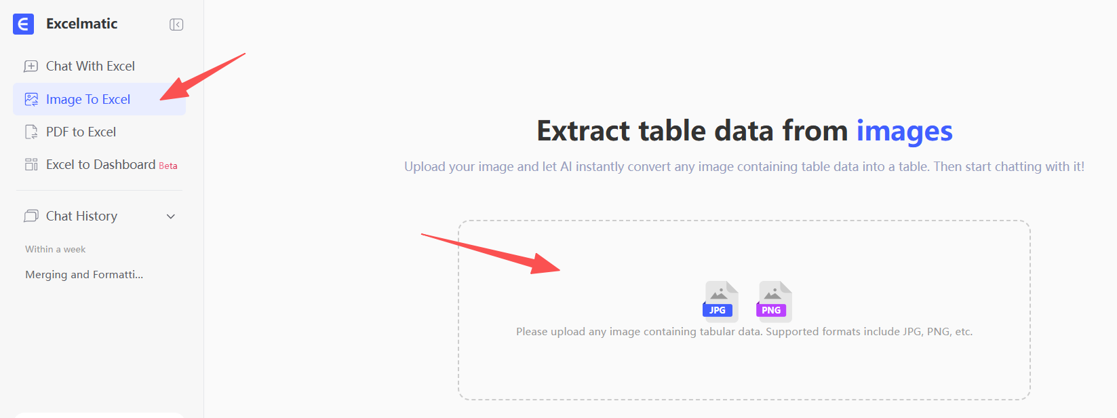
Task: Open Excel to Dashboard text link
Action: pyautogui.click(x=100, y=165)
